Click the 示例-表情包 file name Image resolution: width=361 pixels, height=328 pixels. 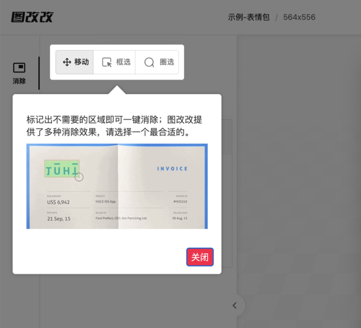click(248, 17)
